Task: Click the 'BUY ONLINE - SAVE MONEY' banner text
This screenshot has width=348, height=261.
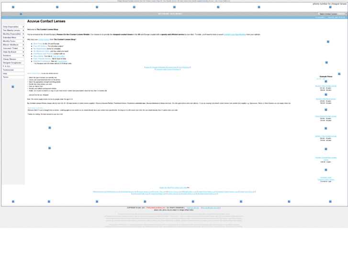Action: (170, 14)
